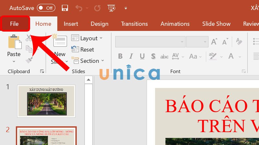Viewport: 259px width, 145px height.
Task: Toggle Italic text formatting
Action: (131, 56)
